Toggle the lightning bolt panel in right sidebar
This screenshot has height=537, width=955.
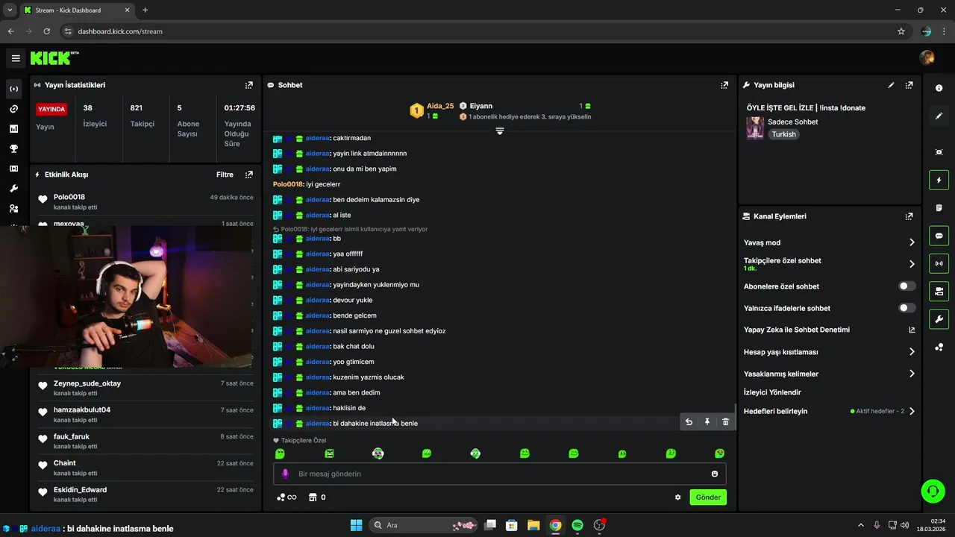(x=939, y=180)
